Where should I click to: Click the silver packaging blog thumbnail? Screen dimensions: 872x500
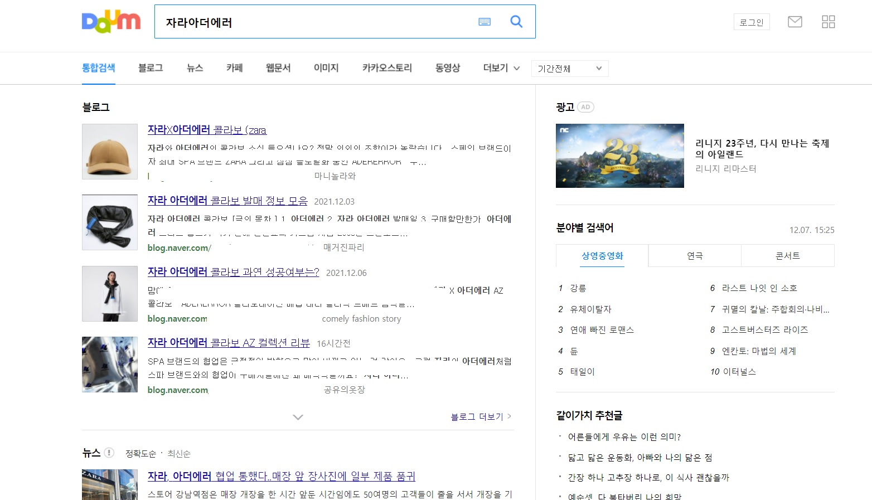coord(110,365)
